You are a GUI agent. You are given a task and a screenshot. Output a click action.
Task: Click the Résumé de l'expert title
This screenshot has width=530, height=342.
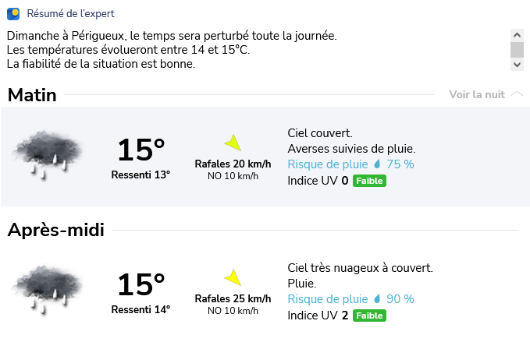coord(70,14)
